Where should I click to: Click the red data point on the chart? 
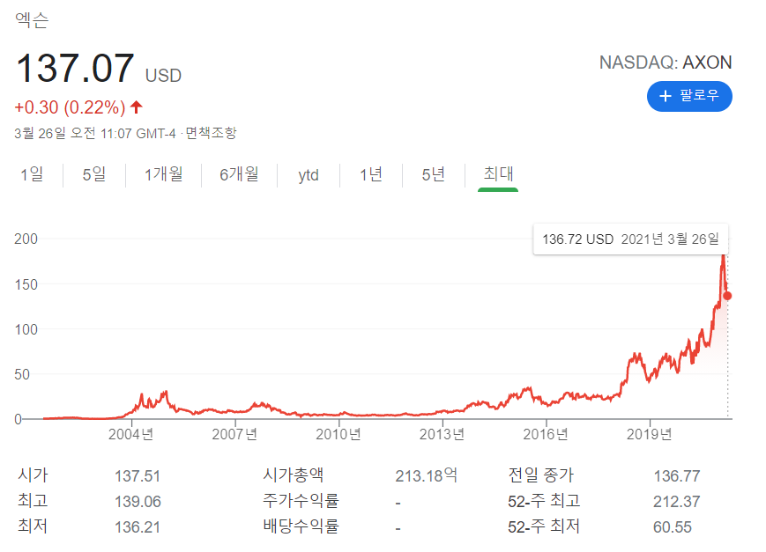click(726, 297)
